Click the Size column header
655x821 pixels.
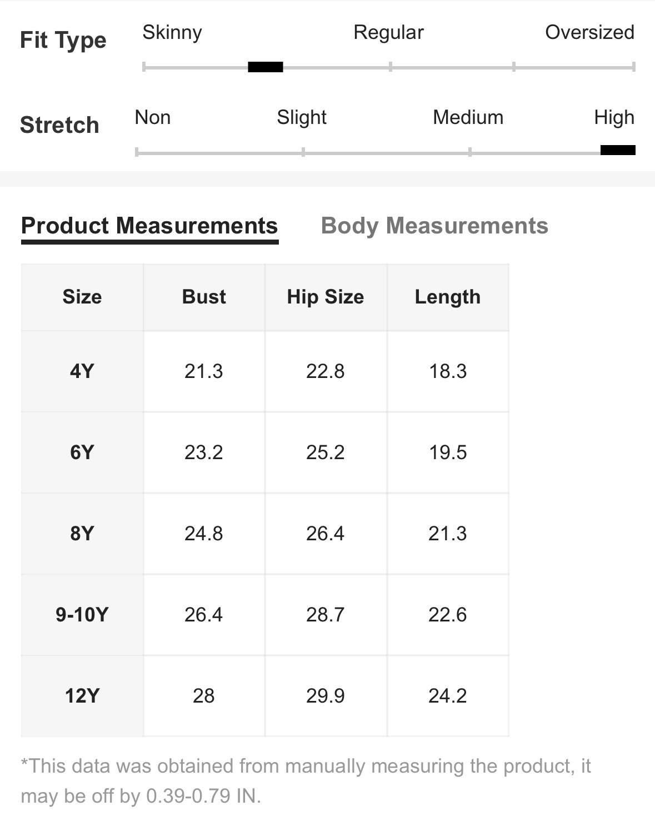pyautogui.click(x=82, y=297)
